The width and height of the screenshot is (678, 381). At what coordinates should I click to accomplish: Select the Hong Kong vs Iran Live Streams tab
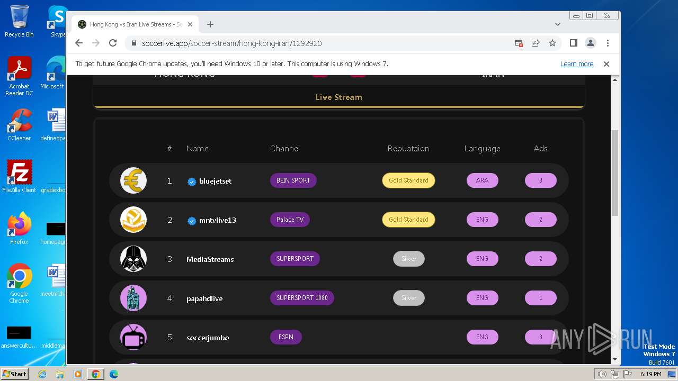pyautogui.click(x=135, y=24)
